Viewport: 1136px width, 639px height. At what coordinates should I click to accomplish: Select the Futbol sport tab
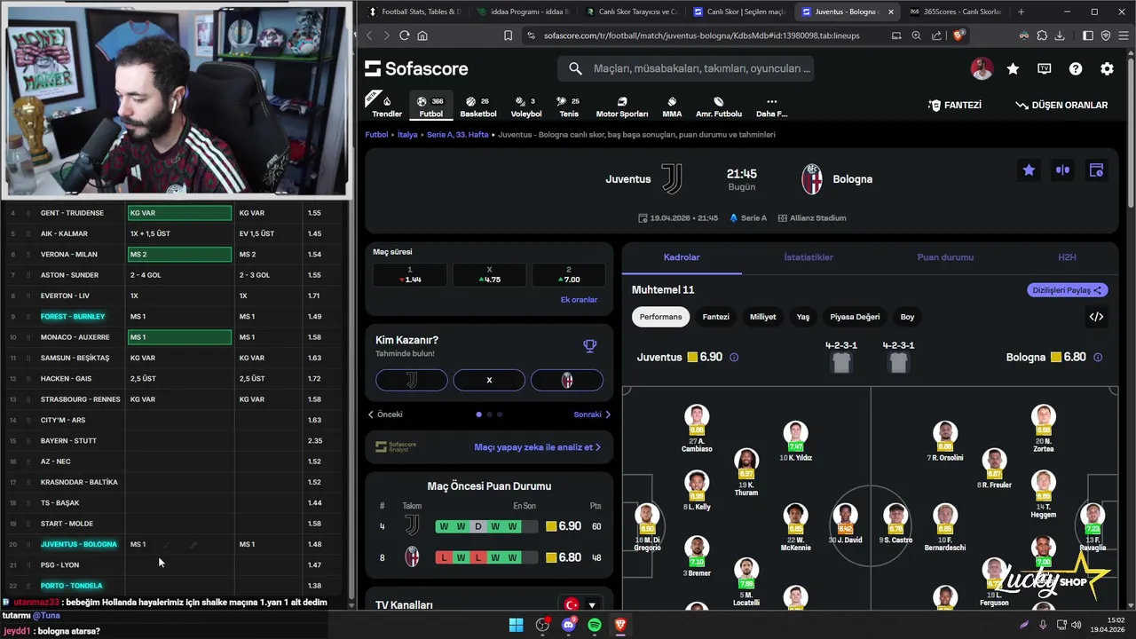pyautogui.click(x=430, y=106)
